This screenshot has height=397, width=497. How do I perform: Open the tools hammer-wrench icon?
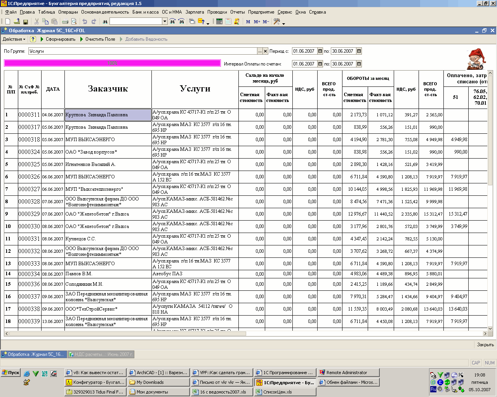pos(277,22)
